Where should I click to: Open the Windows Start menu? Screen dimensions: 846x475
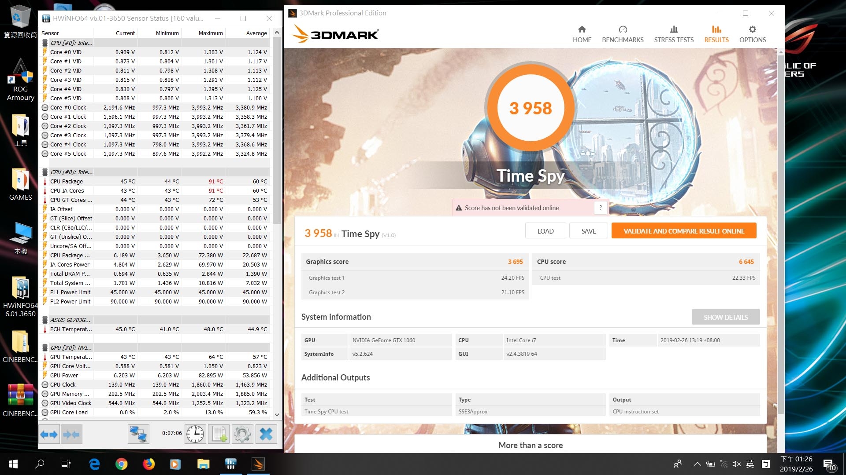pyautogui.click(x=13, y=464)
